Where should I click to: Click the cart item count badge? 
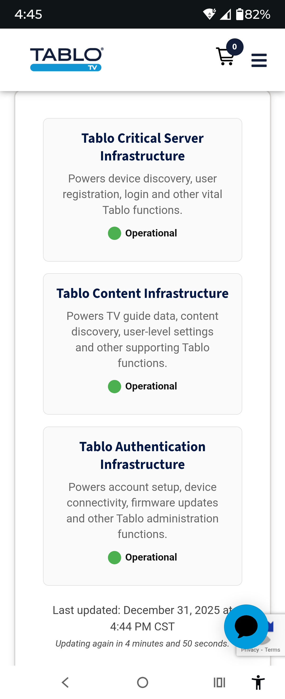coord(234,47)
